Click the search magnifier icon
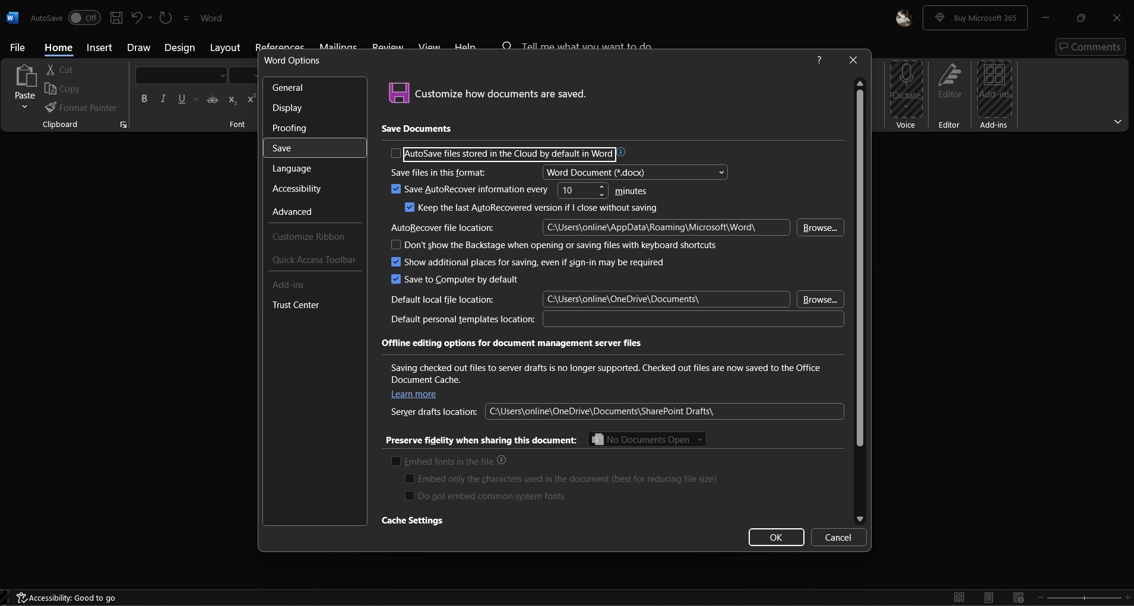The width and height of the screenshot is (1134, 606). click(506, 46)
